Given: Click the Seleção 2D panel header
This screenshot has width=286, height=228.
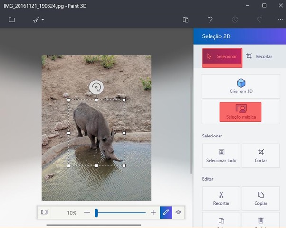Looking at the screenshot, I should coord(239,36).
